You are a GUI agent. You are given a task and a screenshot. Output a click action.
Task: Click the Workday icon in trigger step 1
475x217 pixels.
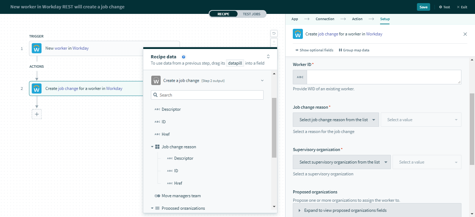tap(37, 48)
